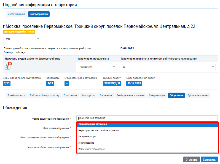Open the Голосования tab
220x164 pixels.
pos(70,95)
